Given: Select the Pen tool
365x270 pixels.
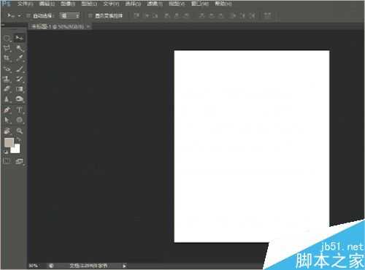Looking at the screenshot, I should (x=7, y=110).
